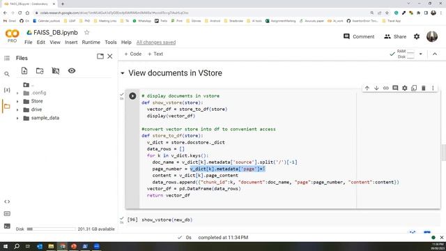Open File Explorer from taskbar

pyautogui.click(x=51, y=246)
